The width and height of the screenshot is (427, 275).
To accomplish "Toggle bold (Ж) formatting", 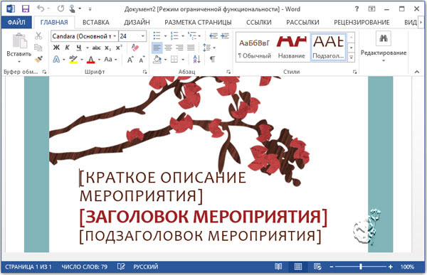I will (x=56, y=48).
